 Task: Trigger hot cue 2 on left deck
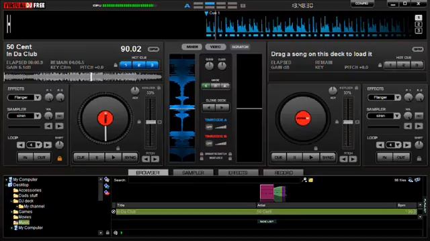click(139, 65)
